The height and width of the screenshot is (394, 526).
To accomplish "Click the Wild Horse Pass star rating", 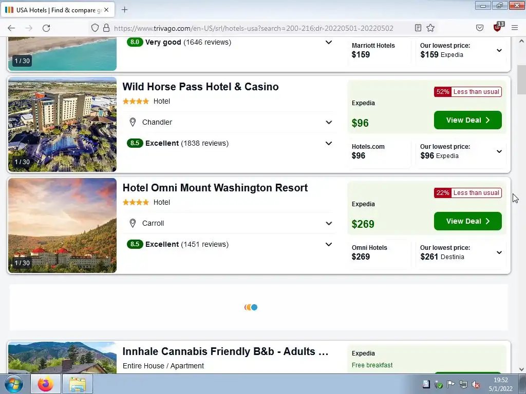I will [136, 101].
